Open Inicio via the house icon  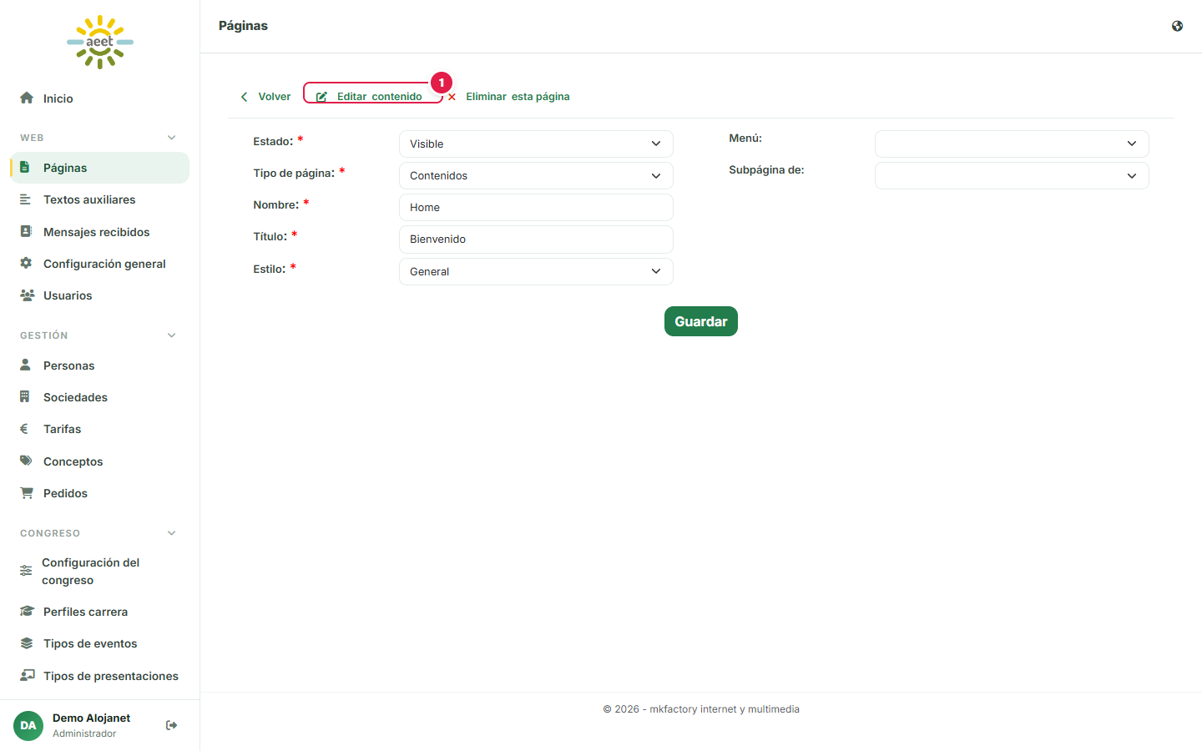coord(27,98)
